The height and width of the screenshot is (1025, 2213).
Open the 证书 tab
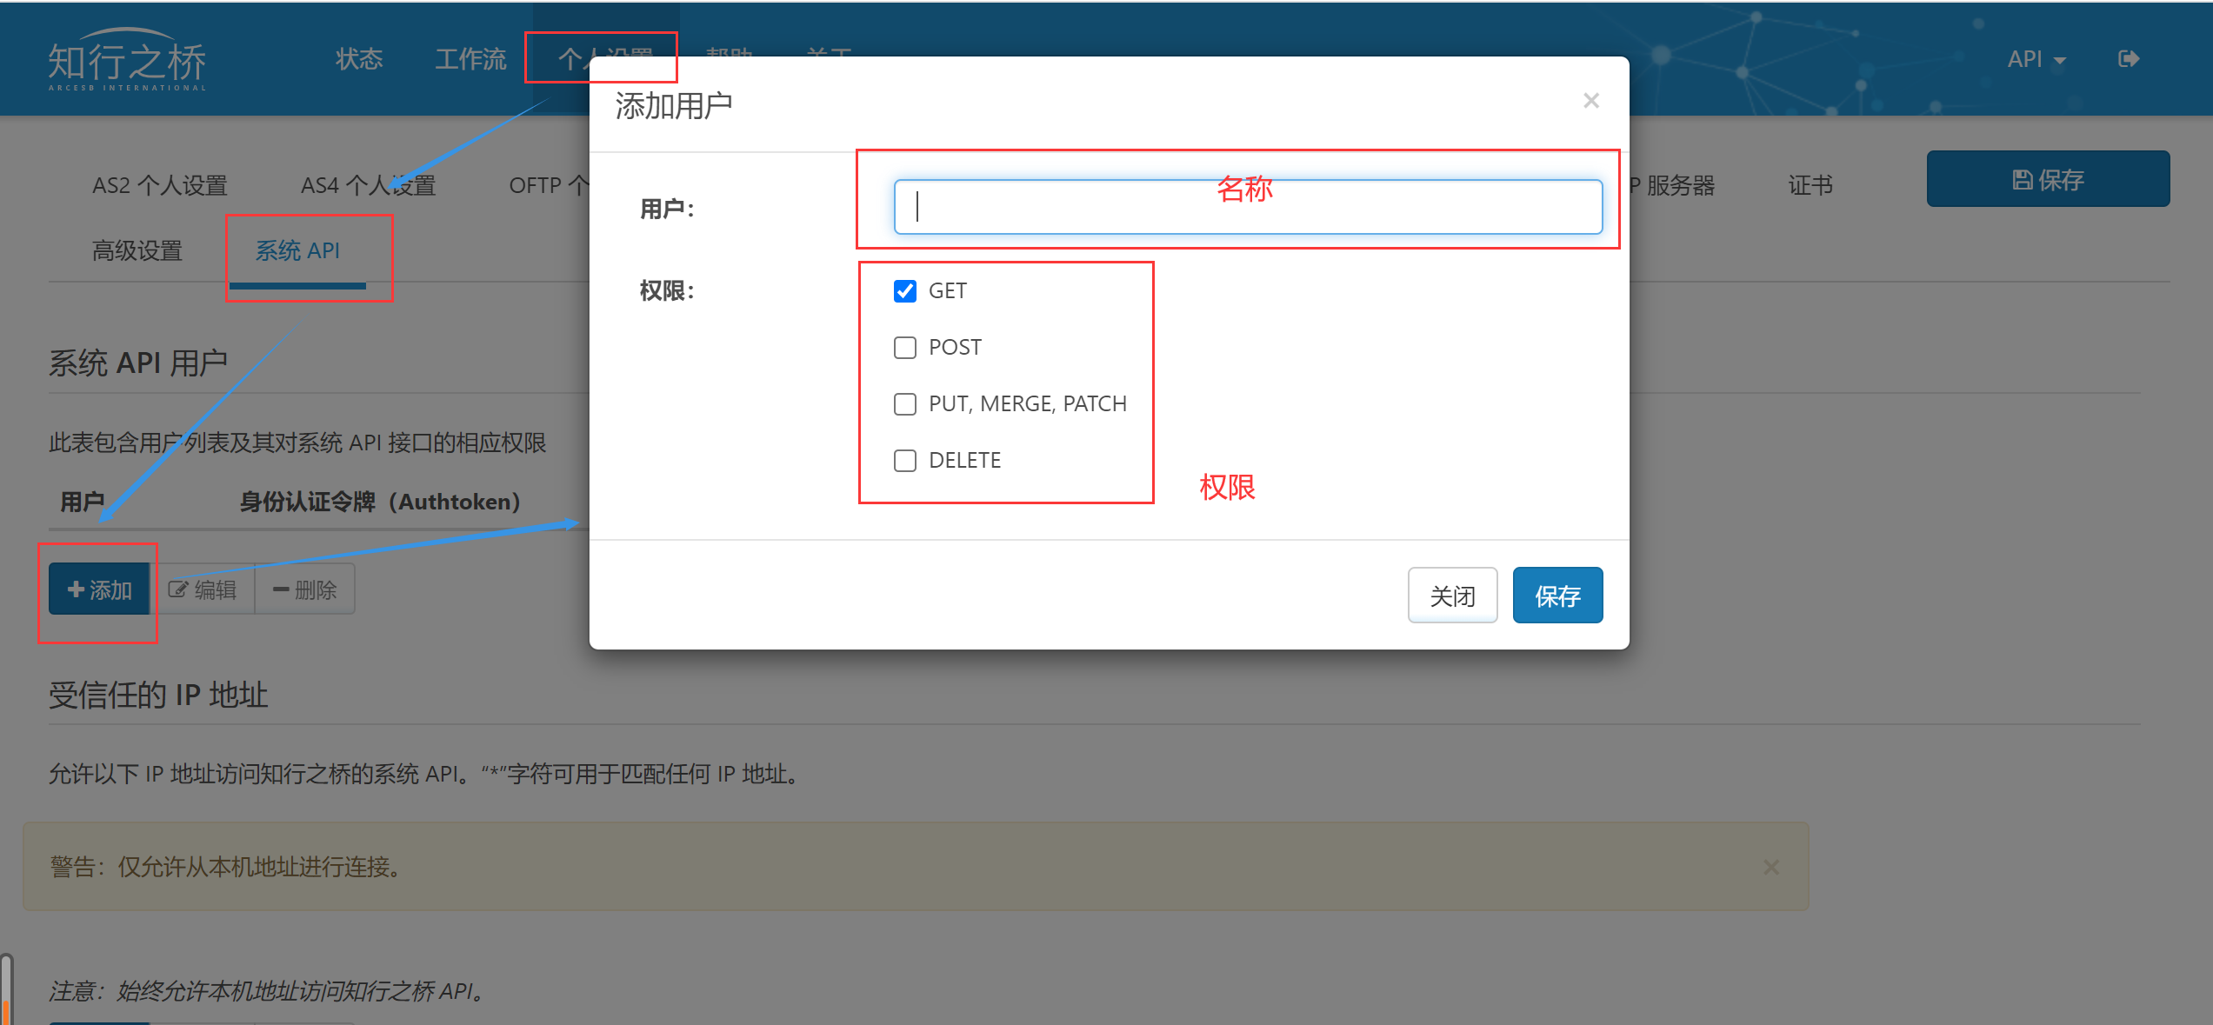pos(1810,185)
